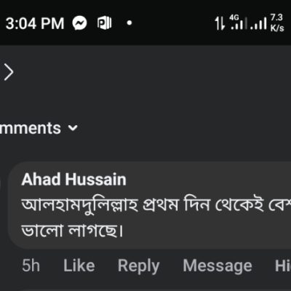Viewport: 291px width, 291px height.
Task: Tap the second SIM signal bars
Action: (x=258, y=23)
